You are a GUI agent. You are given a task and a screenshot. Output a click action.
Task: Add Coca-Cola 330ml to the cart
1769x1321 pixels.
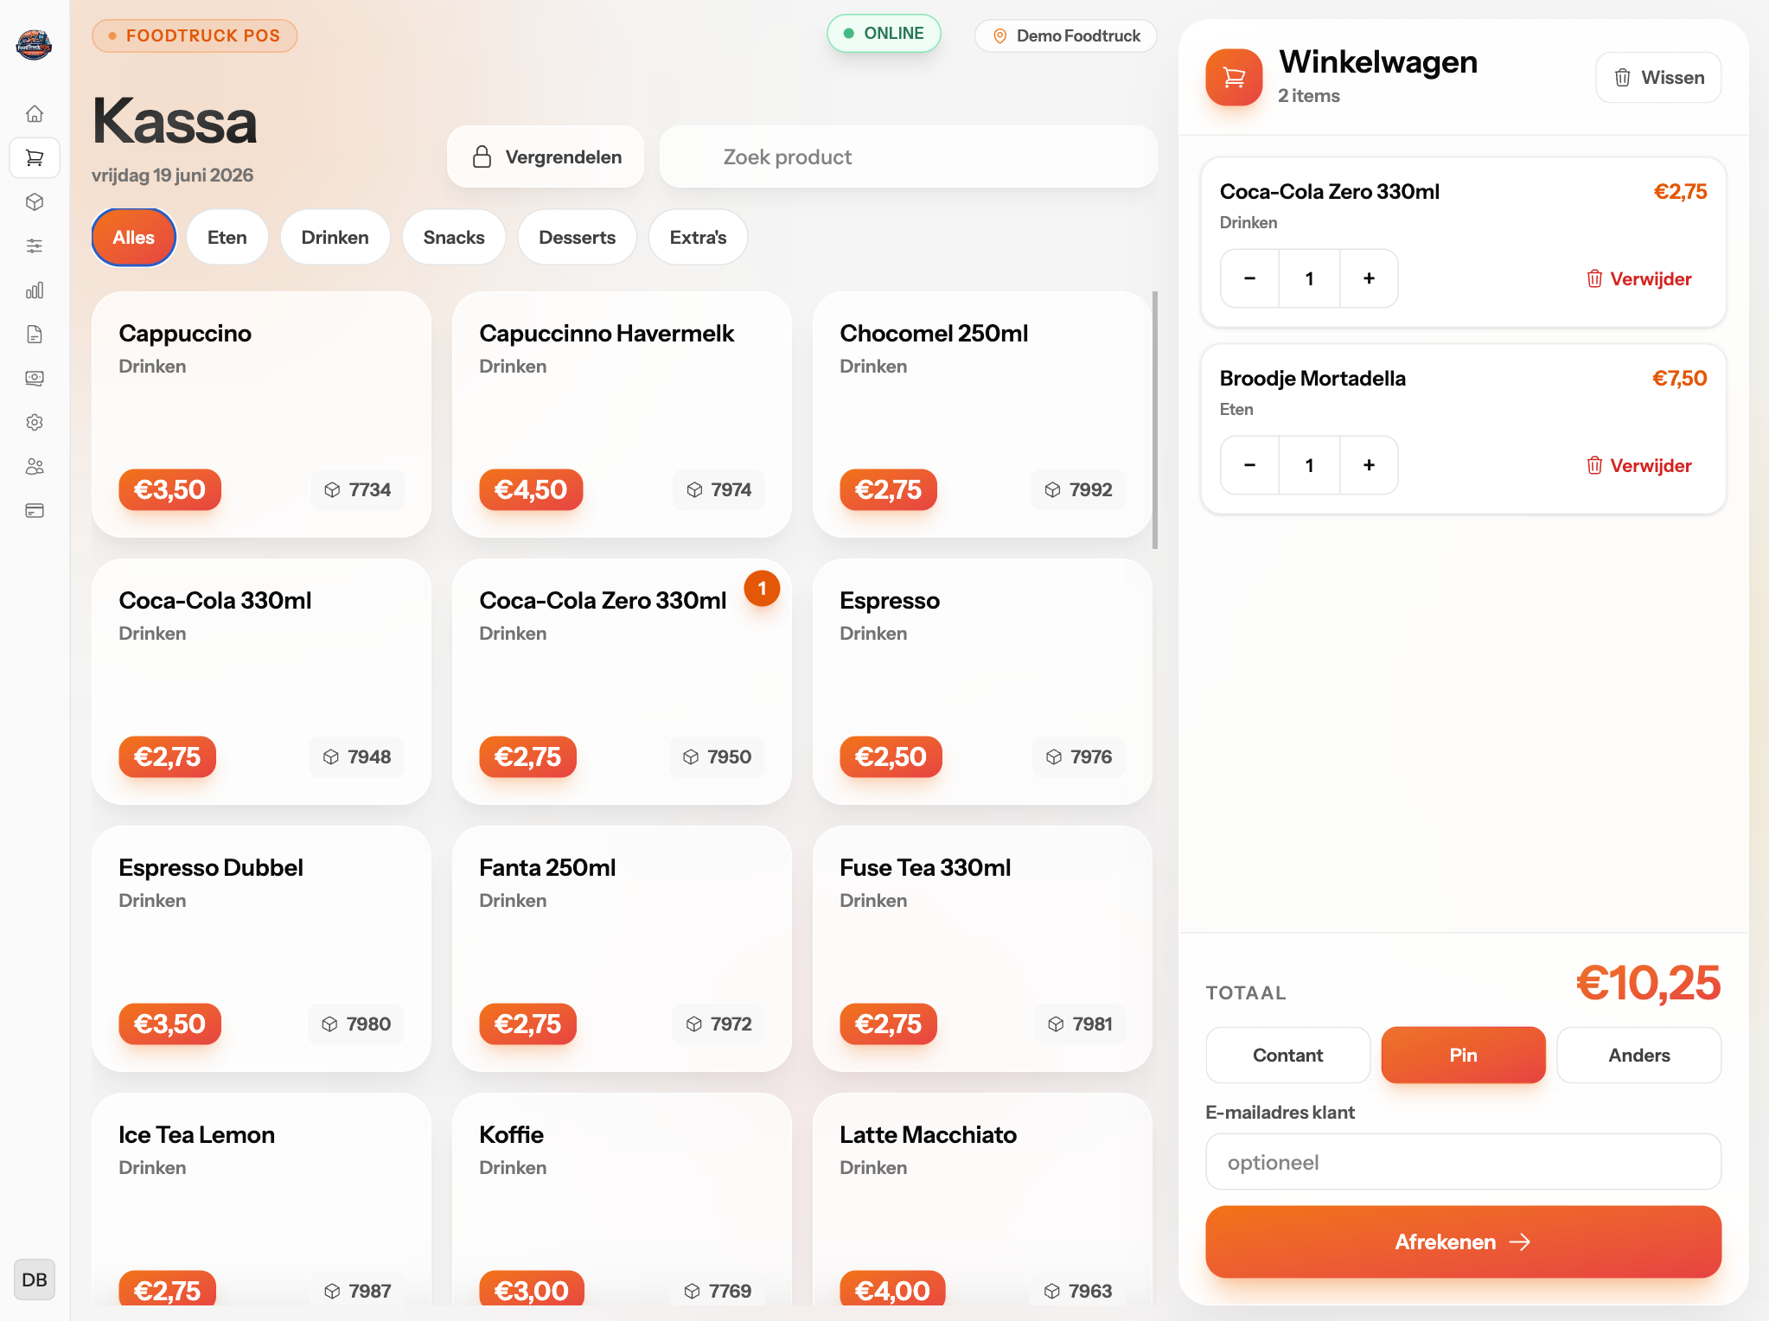point(261,681)
